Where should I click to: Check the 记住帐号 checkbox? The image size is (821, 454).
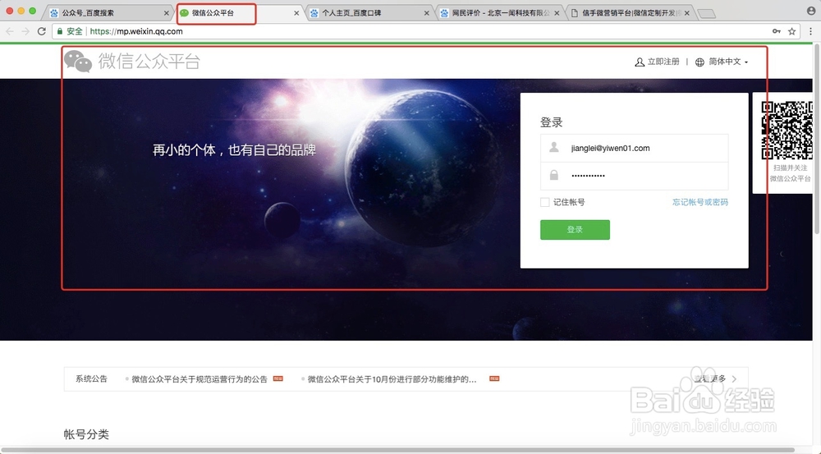point(545,202)
